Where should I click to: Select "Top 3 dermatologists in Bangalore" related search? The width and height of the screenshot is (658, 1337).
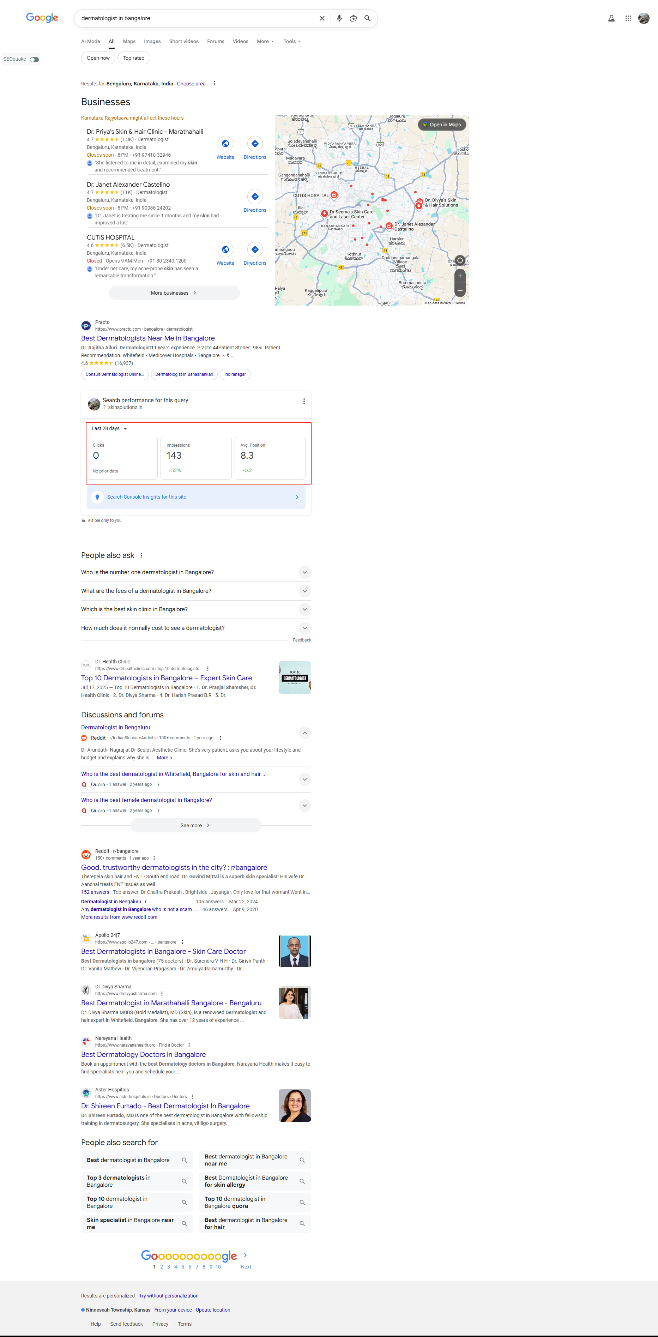[138, 1181]
